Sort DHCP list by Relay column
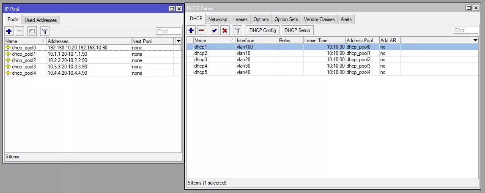 coord(290,41)
